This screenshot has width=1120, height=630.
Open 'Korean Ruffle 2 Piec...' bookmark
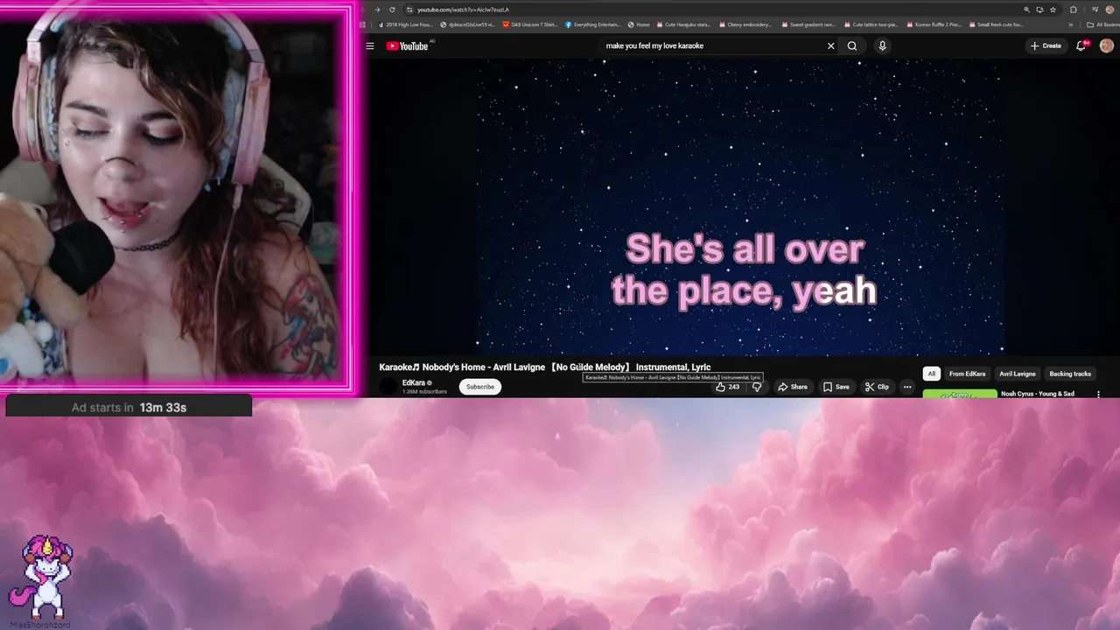(934, 24)
